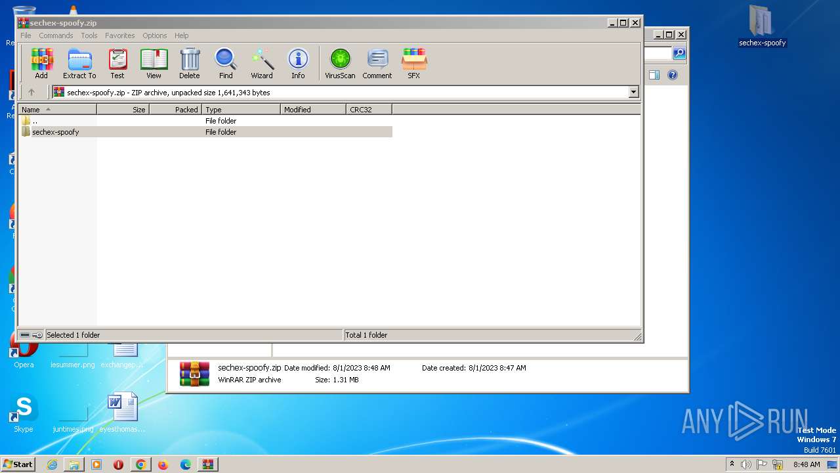840x473 pixels.
Task: Run the Test archive tool
Action: pos(117,64)
